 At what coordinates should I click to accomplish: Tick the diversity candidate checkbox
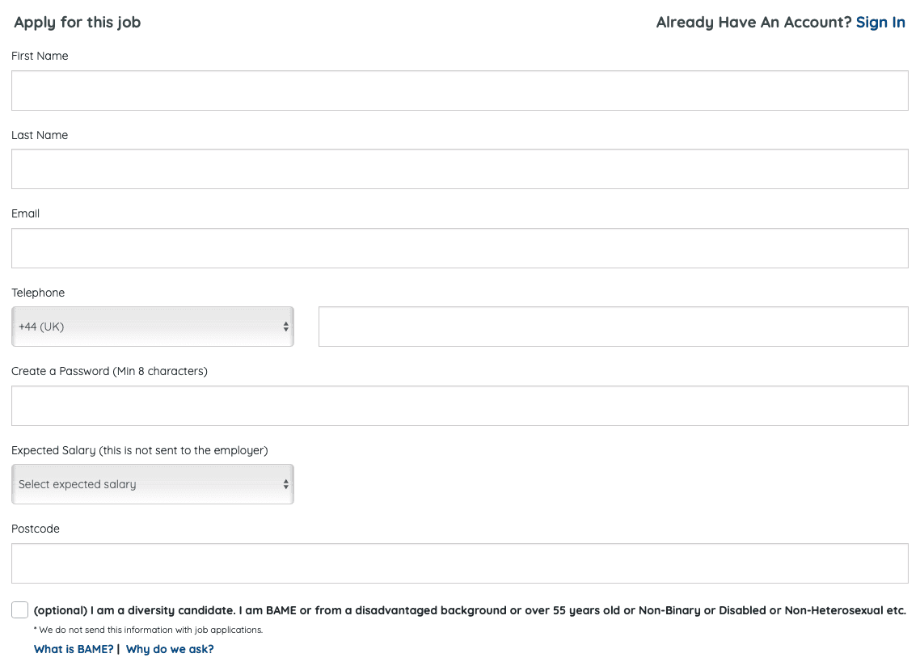[x=20, y=609]
